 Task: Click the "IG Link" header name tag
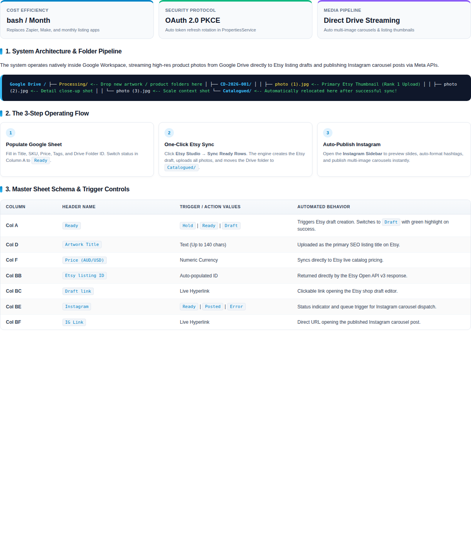click(x=74, y=322)
